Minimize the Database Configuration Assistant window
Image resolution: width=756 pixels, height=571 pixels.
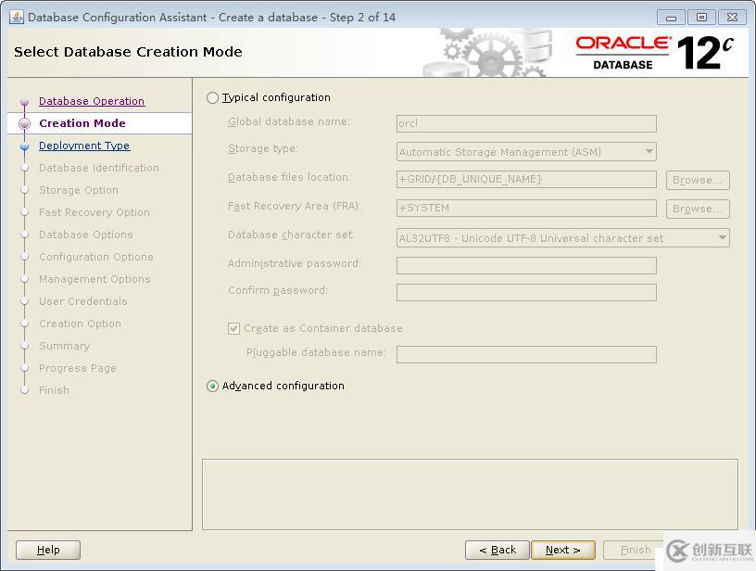tap(671, 18)
